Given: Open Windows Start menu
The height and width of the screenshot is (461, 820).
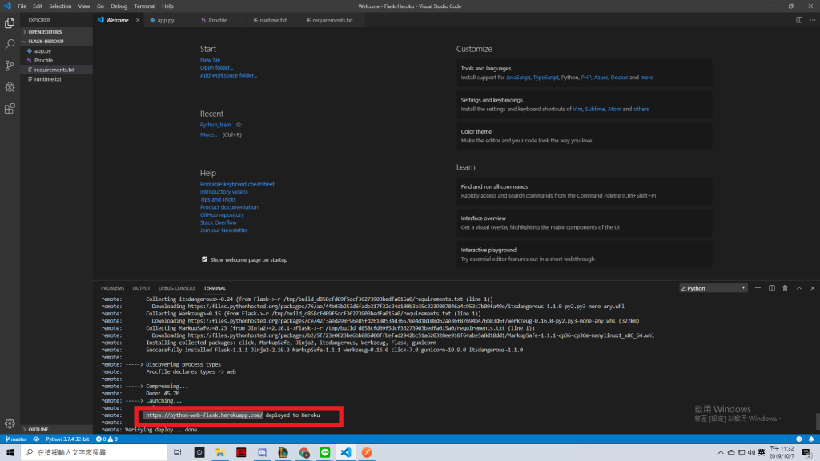Looking at the screenshot, I should tap(10, 452).
